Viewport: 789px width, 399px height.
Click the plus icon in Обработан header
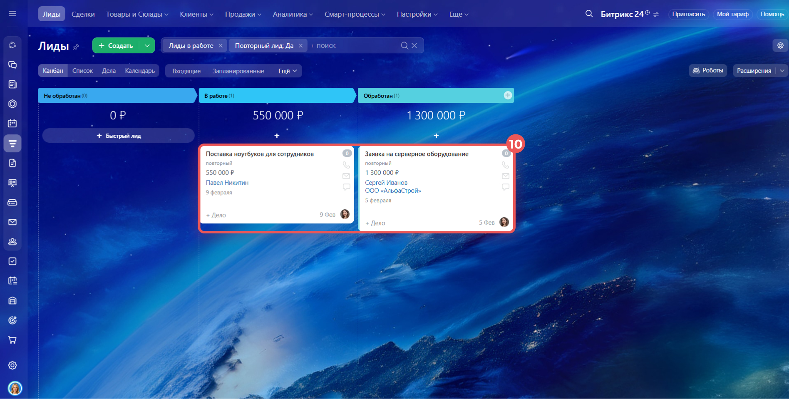coord(508,95)
